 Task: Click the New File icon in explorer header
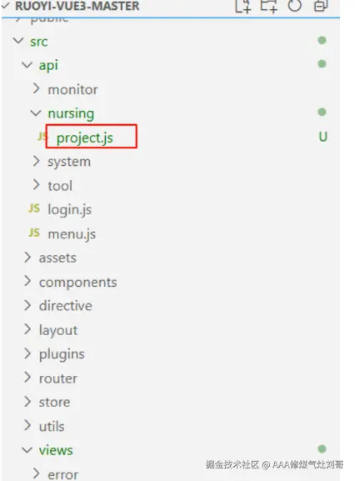[242, 6]
